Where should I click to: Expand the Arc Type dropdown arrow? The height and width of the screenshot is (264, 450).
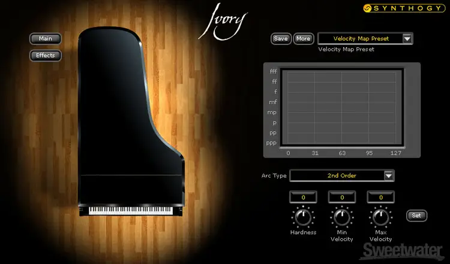pyautogui.click(x=388, y=175)
